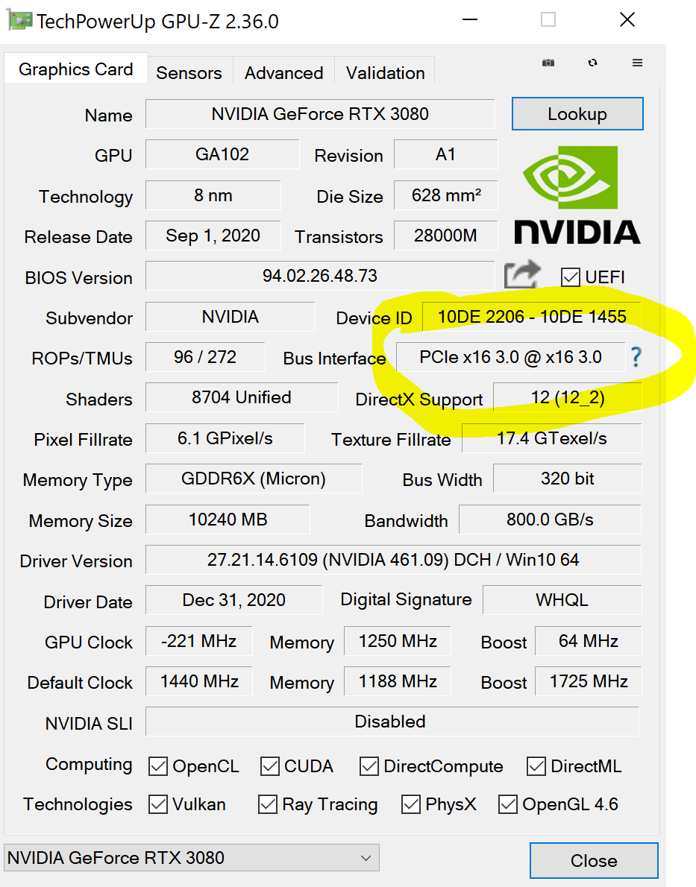The image size is (696, 887).
Task: Click the Release Date field Sep 1, 2020
Action: [213, 236]
